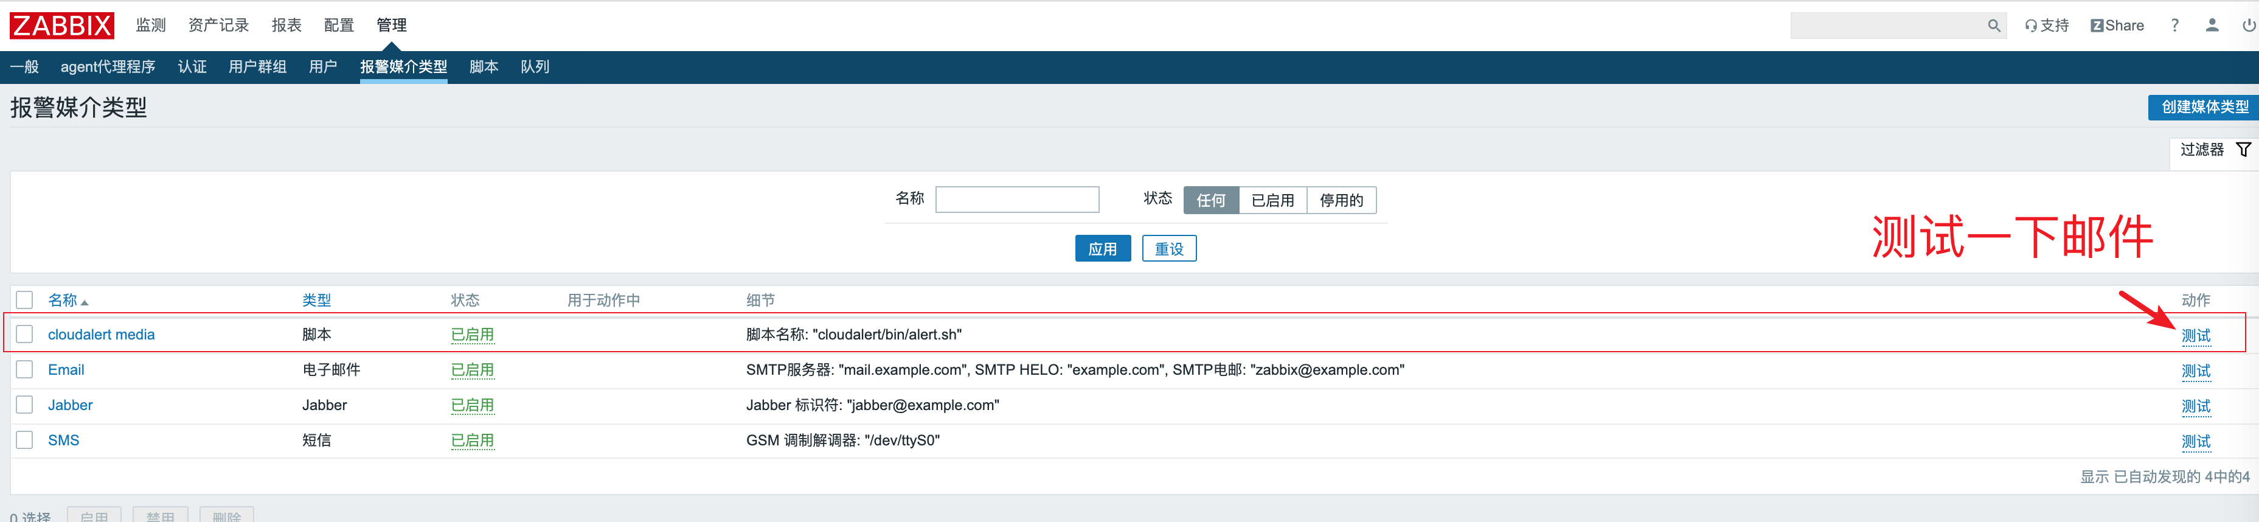2259x522 pixels.
Task: Select the Disabled status filter option
Action: point(1341,200)
